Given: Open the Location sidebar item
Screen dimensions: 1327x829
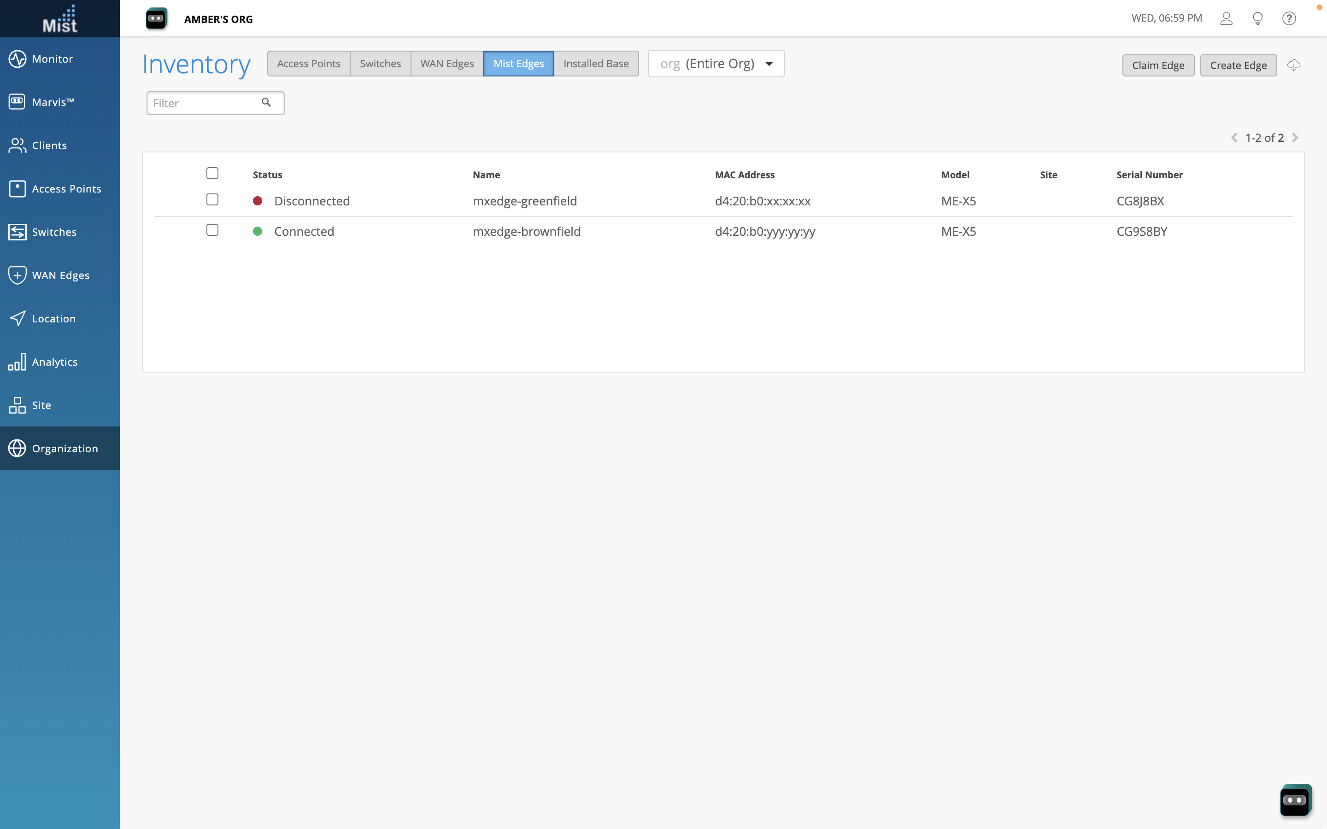Looking at the screenshot, I should coord(53,319).
